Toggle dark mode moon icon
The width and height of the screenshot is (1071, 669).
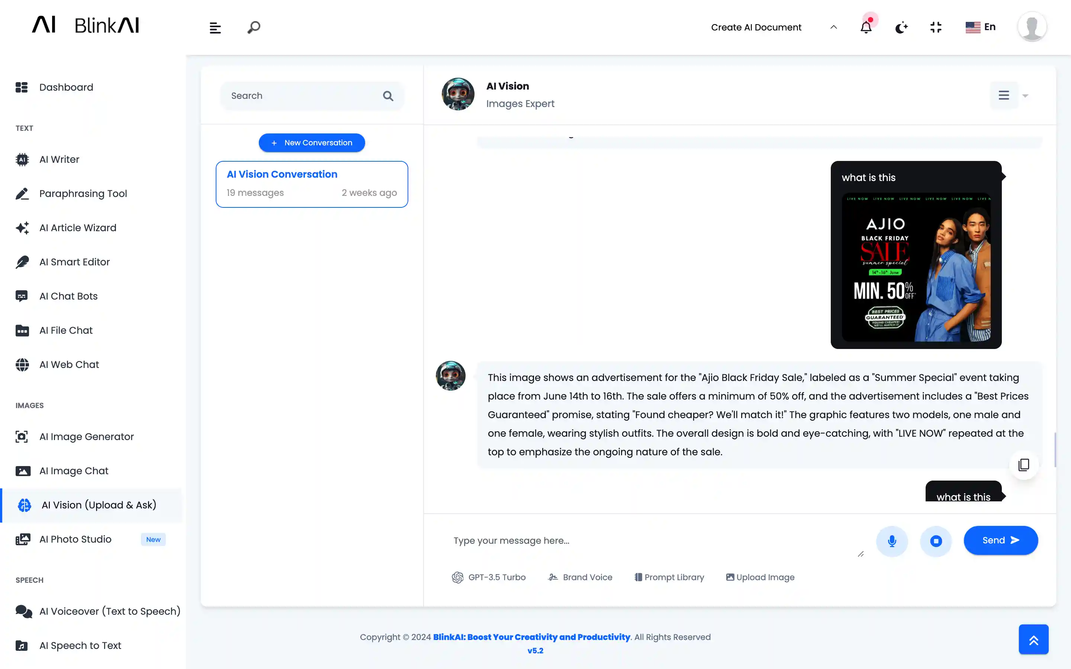coord(901,28)
